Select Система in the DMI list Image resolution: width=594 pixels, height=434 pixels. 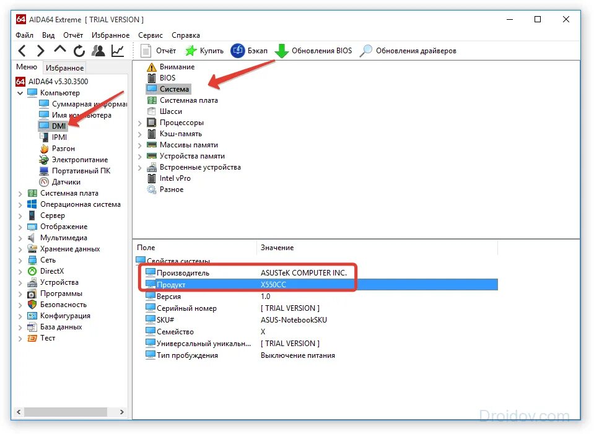pos(168,89)
